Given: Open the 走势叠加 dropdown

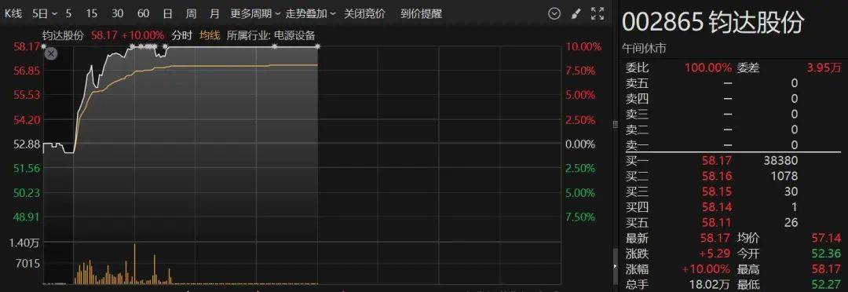Looking at the screenshot, I should click(x=310, y=14).
